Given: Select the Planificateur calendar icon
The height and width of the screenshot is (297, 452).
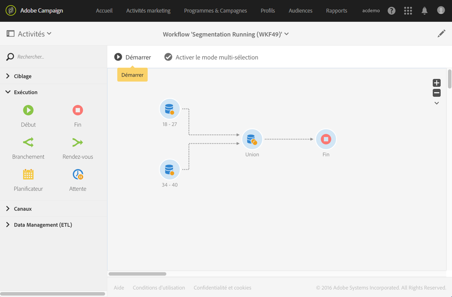Looking at the screenshot, I should tap(28, 175).
